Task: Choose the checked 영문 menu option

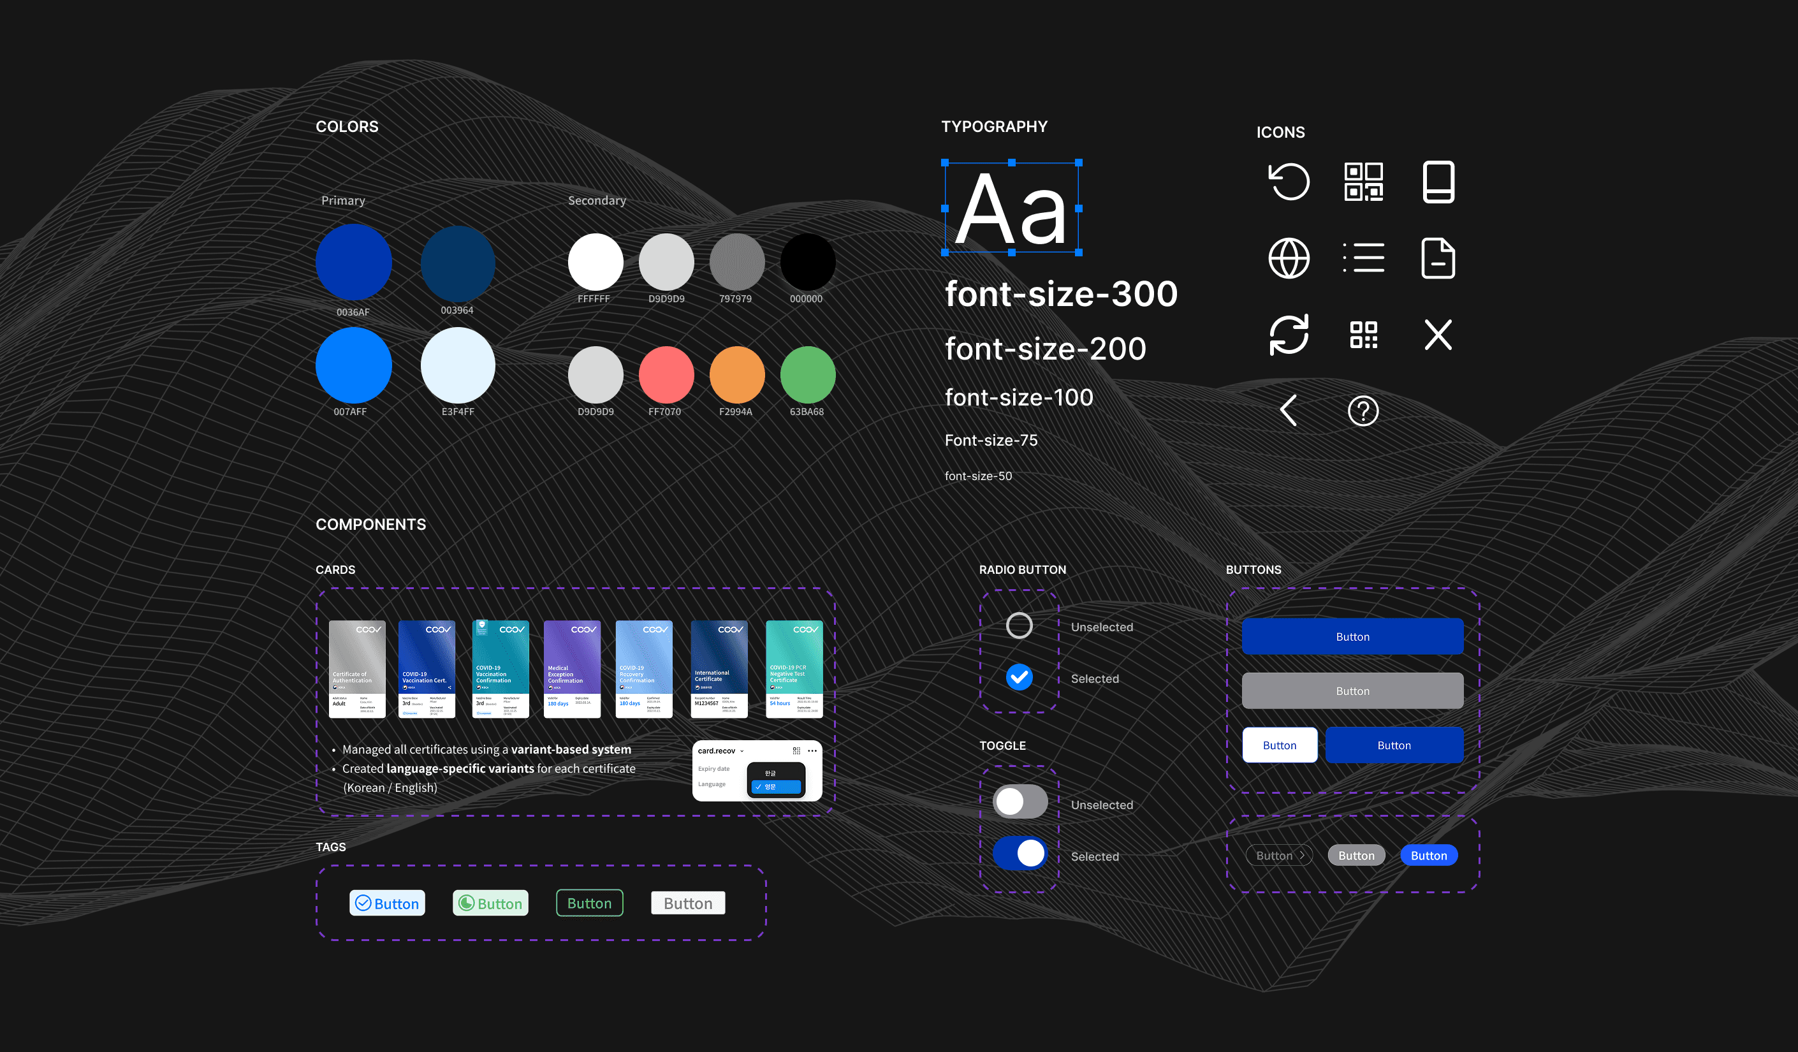Action: pos(775,787)
